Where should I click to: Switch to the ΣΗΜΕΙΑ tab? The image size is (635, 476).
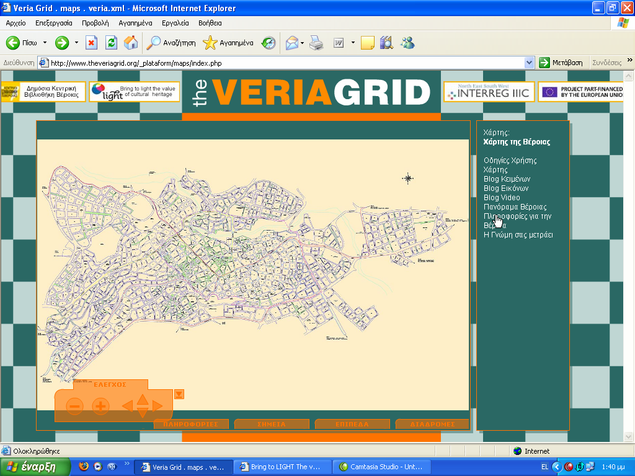[272, 424]
